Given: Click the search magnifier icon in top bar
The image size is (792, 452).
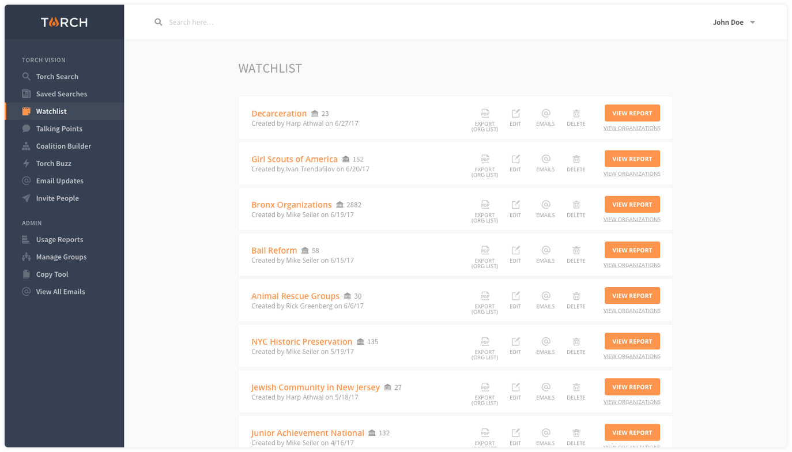Looking at the screenshot, I should point(159,22).
